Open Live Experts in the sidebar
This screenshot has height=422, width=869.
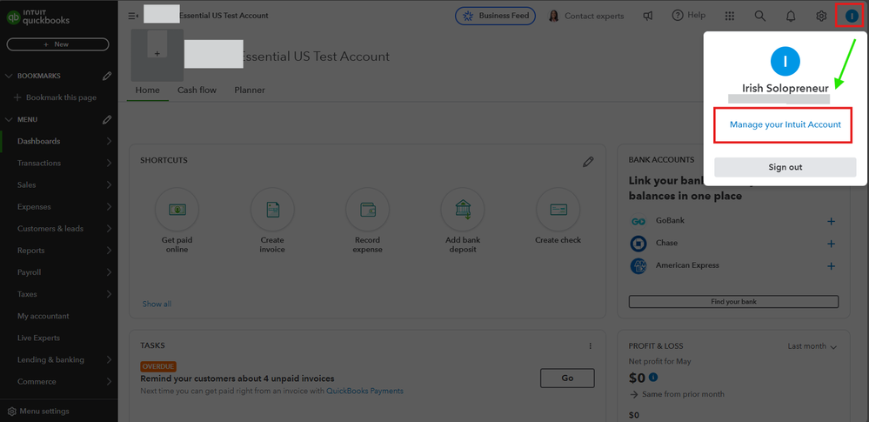pos(39,338)
